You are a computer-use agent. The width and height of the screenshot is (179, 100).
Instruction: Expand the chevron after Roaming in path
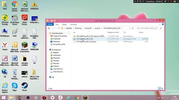(83, 28)
